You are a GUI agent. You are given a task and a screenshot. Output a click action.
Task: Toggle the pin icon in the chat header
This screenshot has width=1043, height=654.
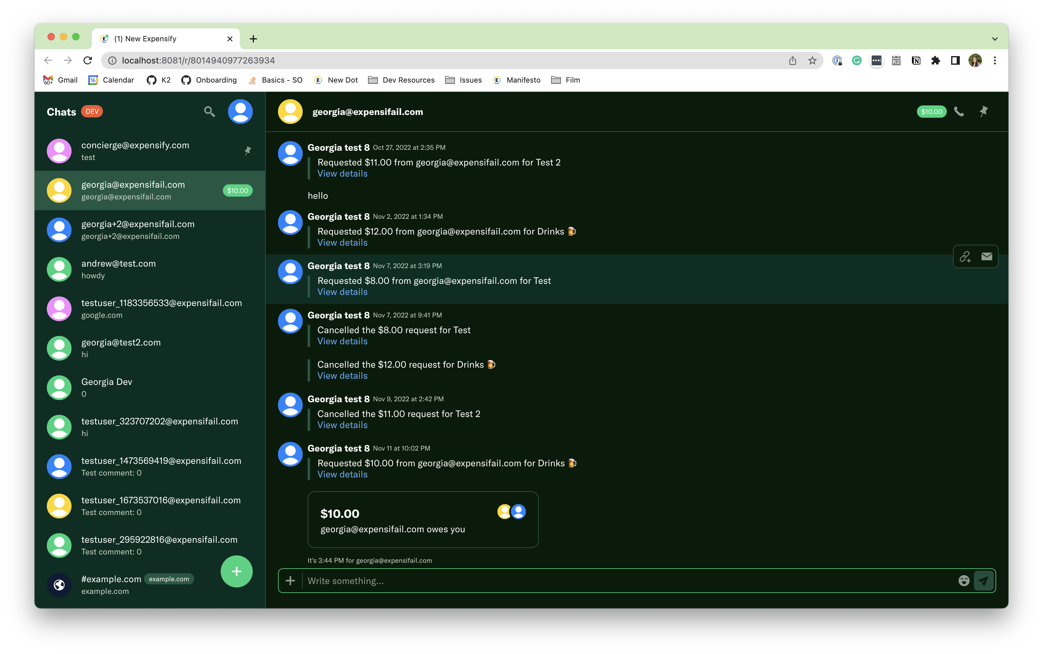[x=983, y=112]
